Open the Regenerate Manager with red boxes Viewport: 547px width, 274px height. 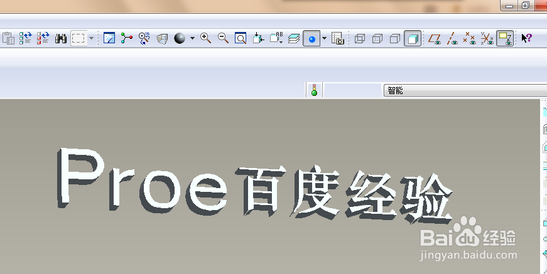point(43,38)
